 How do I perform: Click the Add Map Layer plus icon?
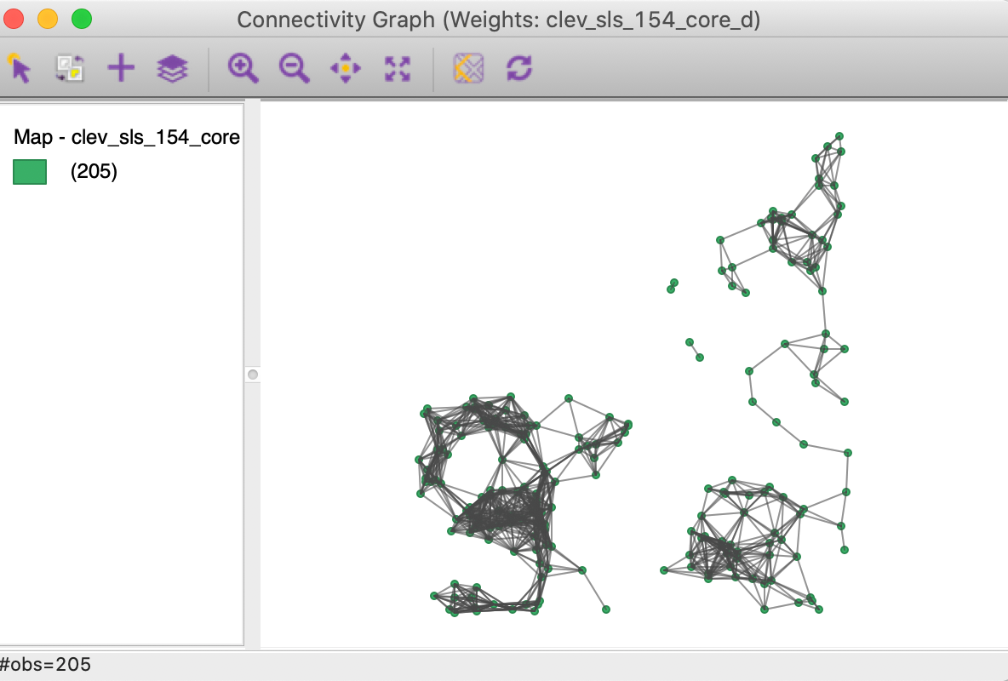tap(121, 68)
